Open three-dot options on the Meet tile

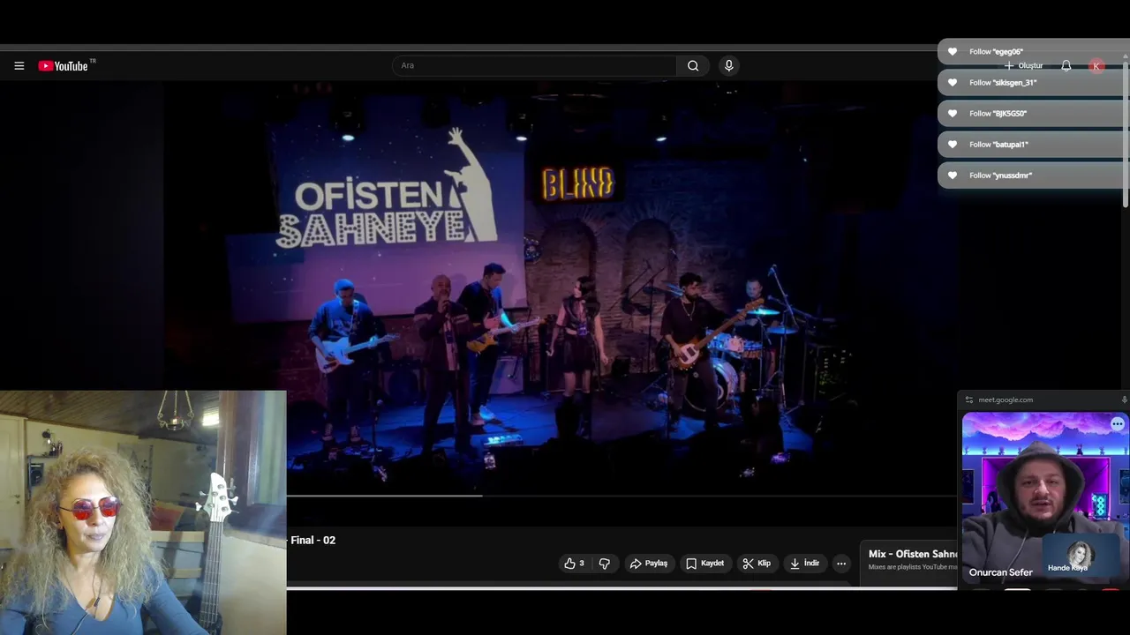click(x=1118, y=424)
